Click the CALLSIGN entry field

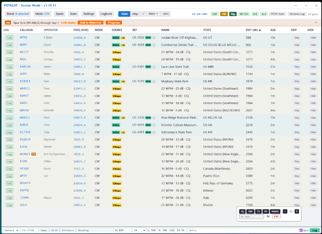(x=29, y=230)
